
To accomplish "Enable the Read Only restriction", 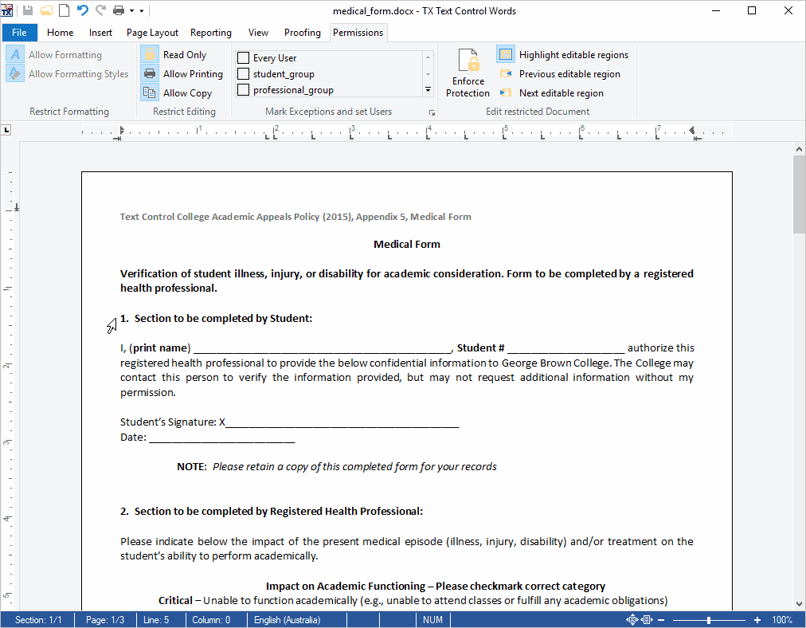I will [151, 54].
